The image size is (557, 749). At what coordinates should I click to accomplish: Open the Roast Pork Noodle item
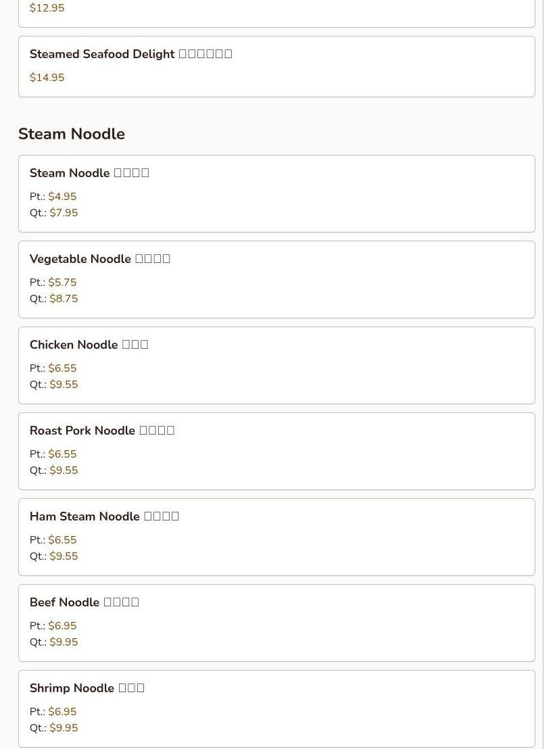tap(102, 431)
